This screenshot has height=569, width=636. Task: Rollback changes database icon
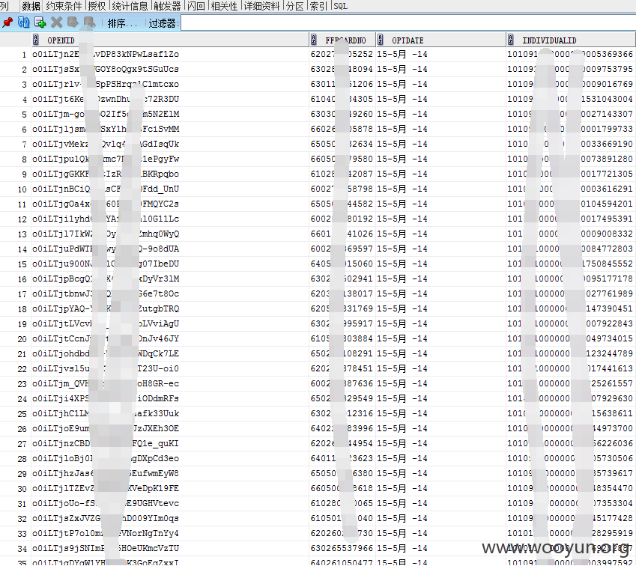(x=89, y=22)
